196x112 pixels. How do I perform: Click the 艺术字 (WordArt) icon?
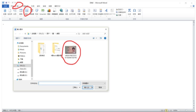point(106,12)
